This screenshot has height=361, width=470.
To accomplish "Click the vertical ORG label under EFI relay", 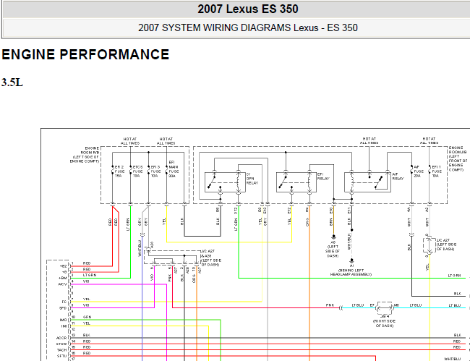I will click(x=307, y=222).
